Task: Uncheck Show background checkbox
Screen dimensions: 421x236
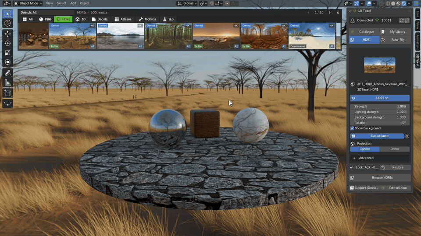Action: (352, 128)
